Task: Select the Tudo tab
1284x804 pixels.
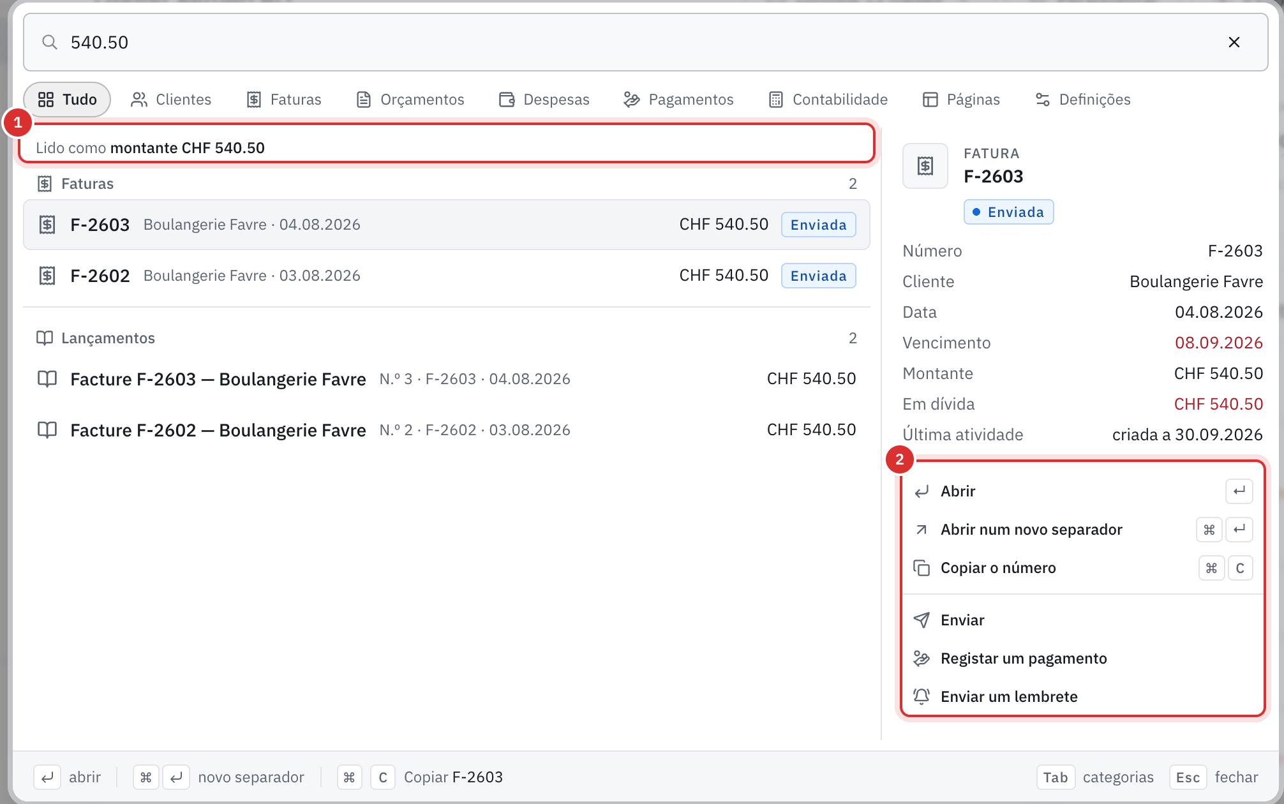Action: coord(67,100)
